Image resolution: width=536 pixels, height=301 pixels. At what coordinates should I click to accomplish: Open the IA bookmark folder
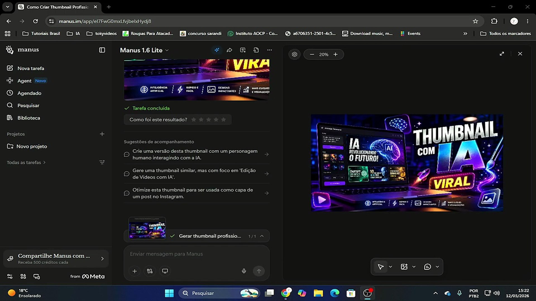click(73, 33)
